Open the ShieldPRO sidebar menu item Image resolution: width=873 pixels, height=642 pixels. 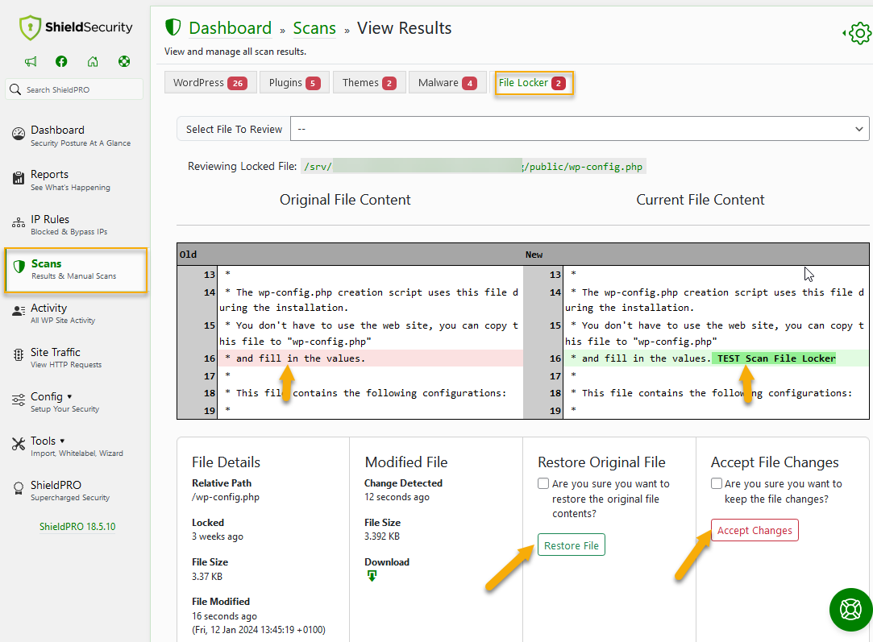(76, 490)
